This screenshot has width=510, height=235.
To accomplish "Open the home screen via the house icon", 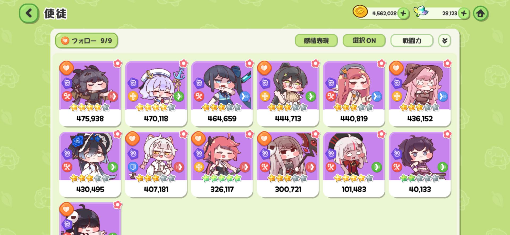I will 480,13.
